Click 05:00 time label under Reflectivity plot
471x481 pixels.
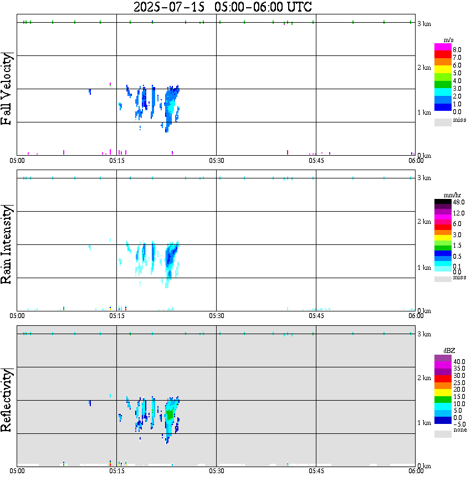(x=17, y=471)
